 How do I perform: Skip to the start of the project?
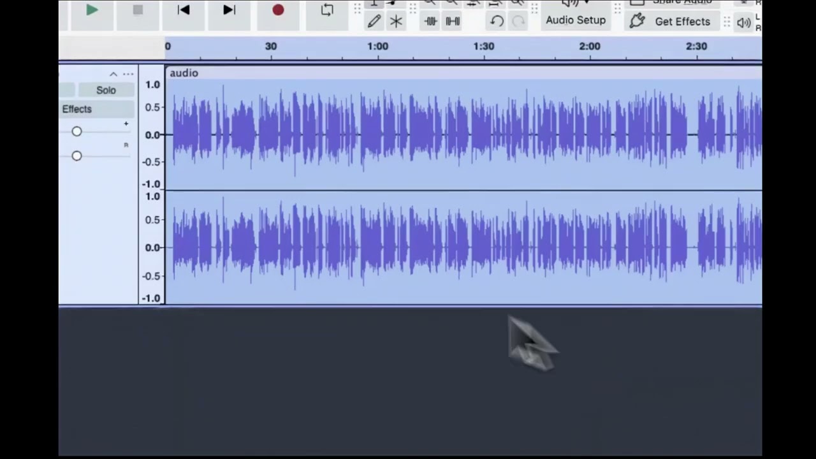click(x=184, y=11)
